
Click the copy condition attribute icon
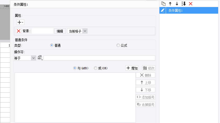click(x=163, y=4)
